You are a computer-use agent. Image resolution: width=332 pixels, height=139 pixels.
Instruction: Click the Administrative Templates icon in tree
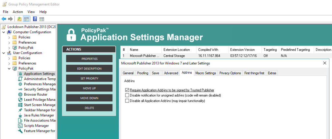pos(20,79)
